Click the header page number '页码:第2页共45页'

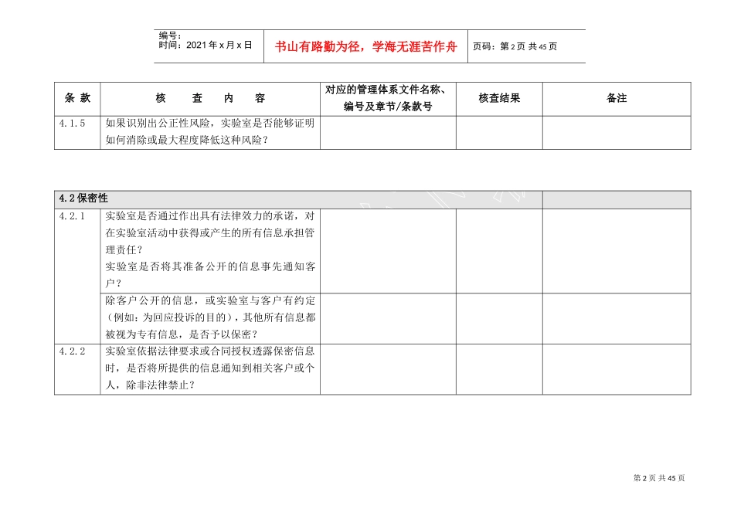coord(515,46)
